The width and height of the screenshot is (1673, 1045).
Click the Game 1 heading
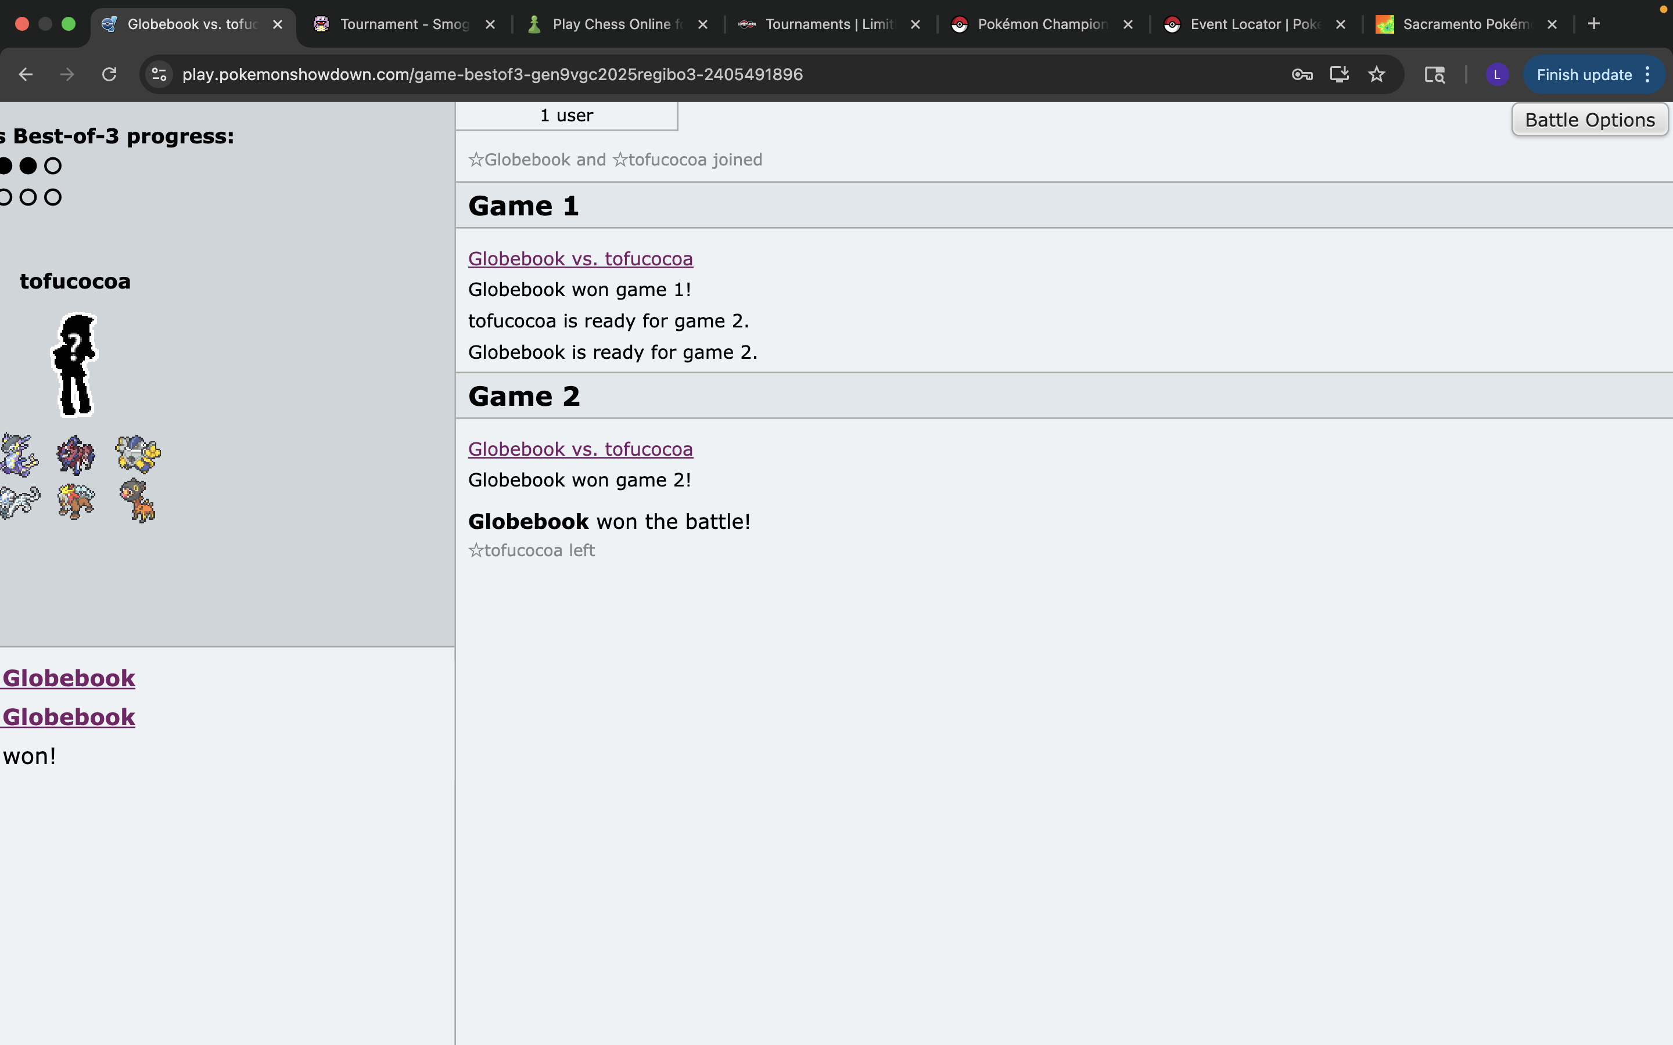[x=523, y=206]
